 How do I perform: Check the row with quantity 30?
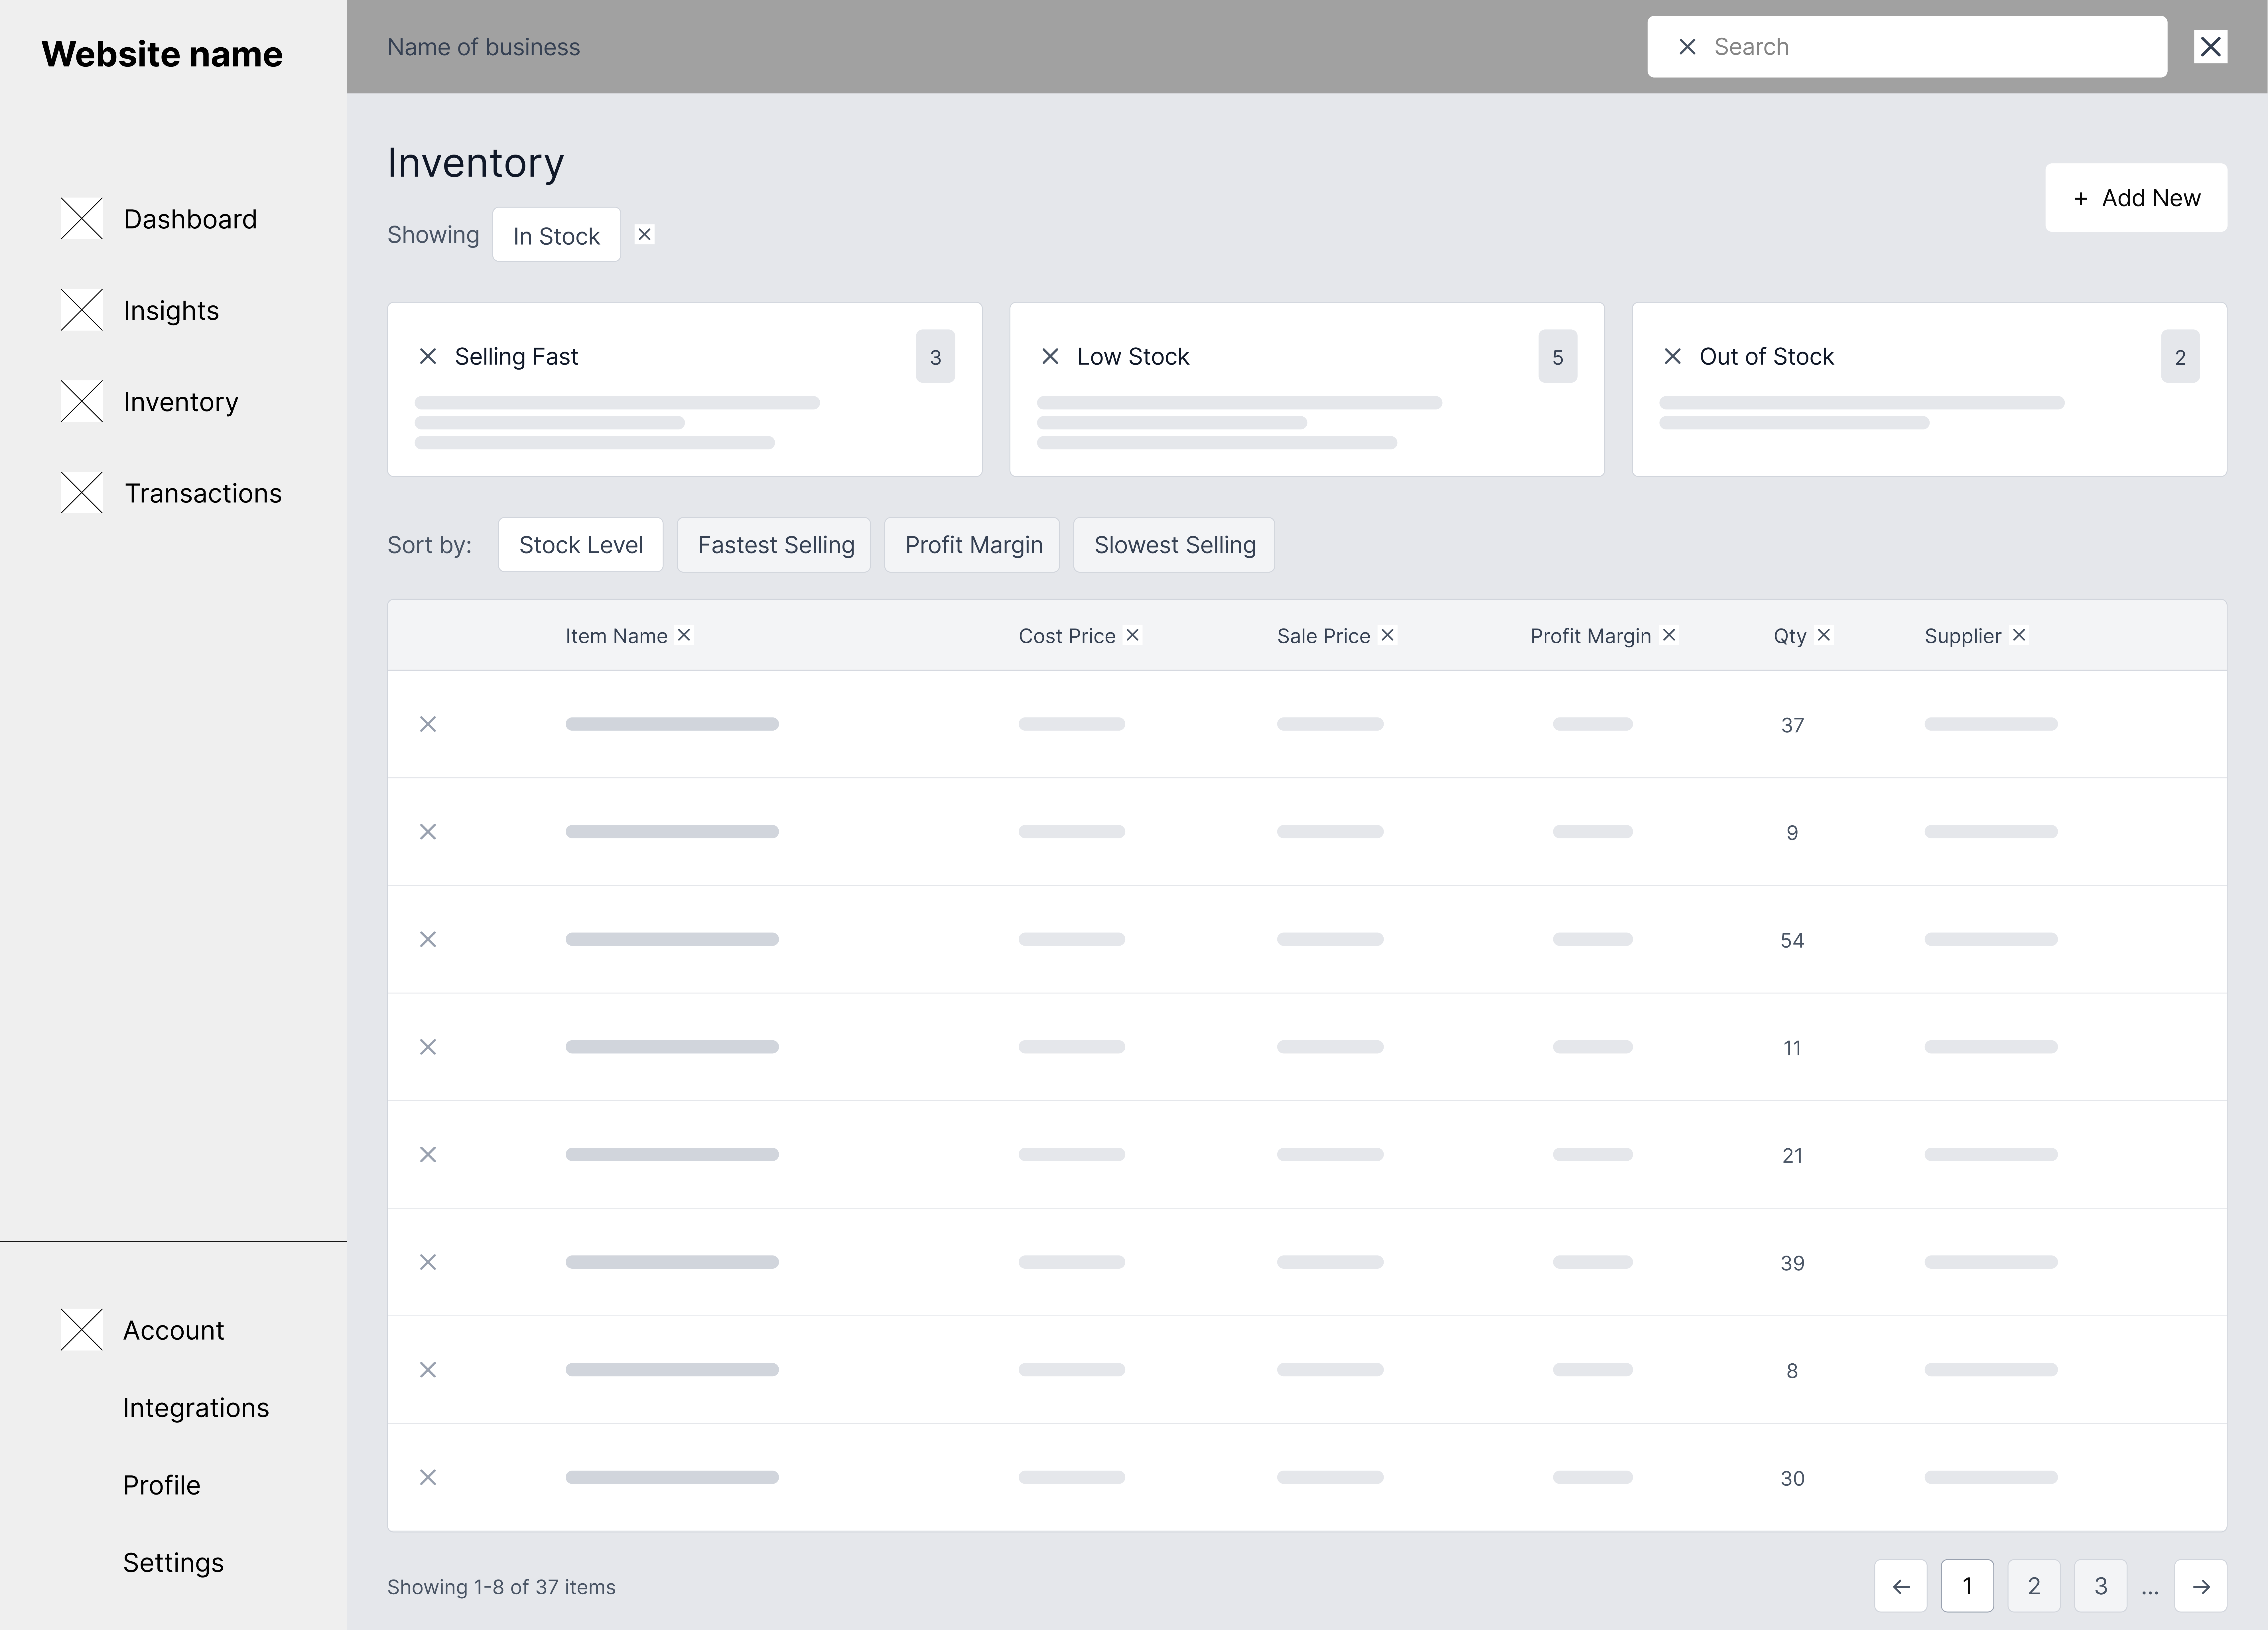[428, 1477]
